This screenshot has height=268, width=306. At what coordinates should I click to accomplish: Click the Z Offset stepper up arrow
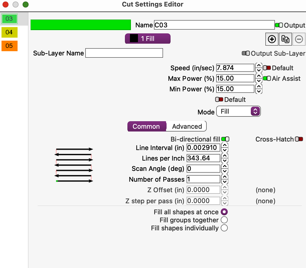[x=225, y=187]
